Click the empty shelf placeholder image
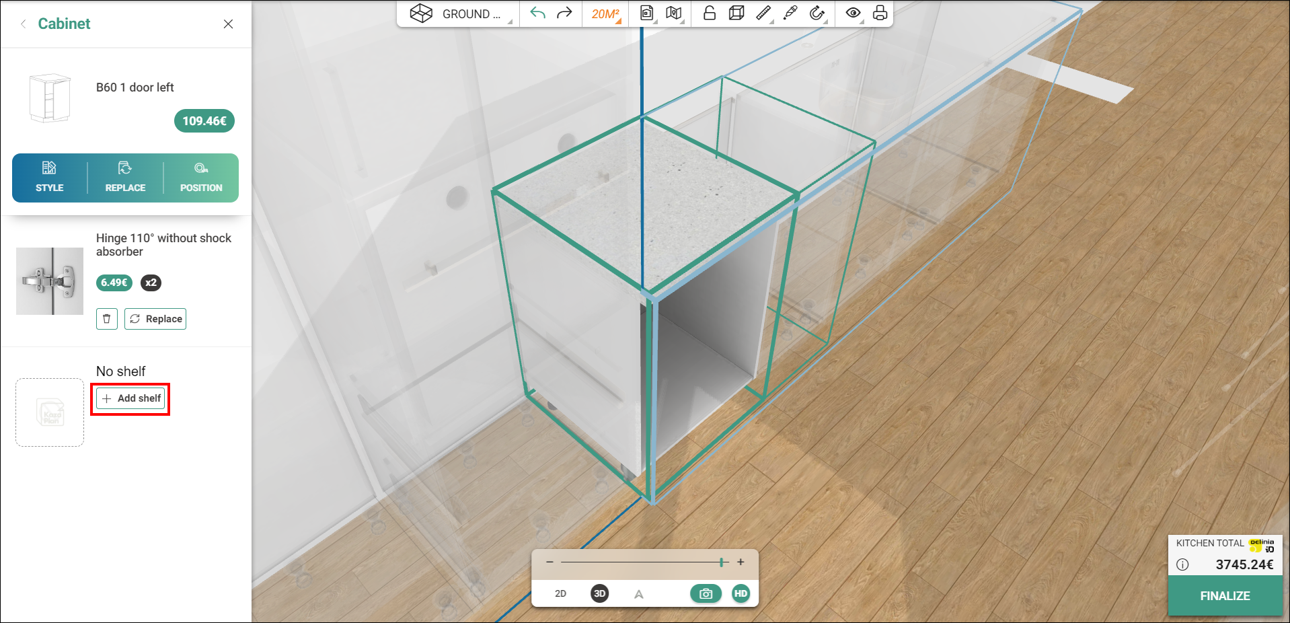This screenshot has height=623, width=1290. (x=50, y=412)
